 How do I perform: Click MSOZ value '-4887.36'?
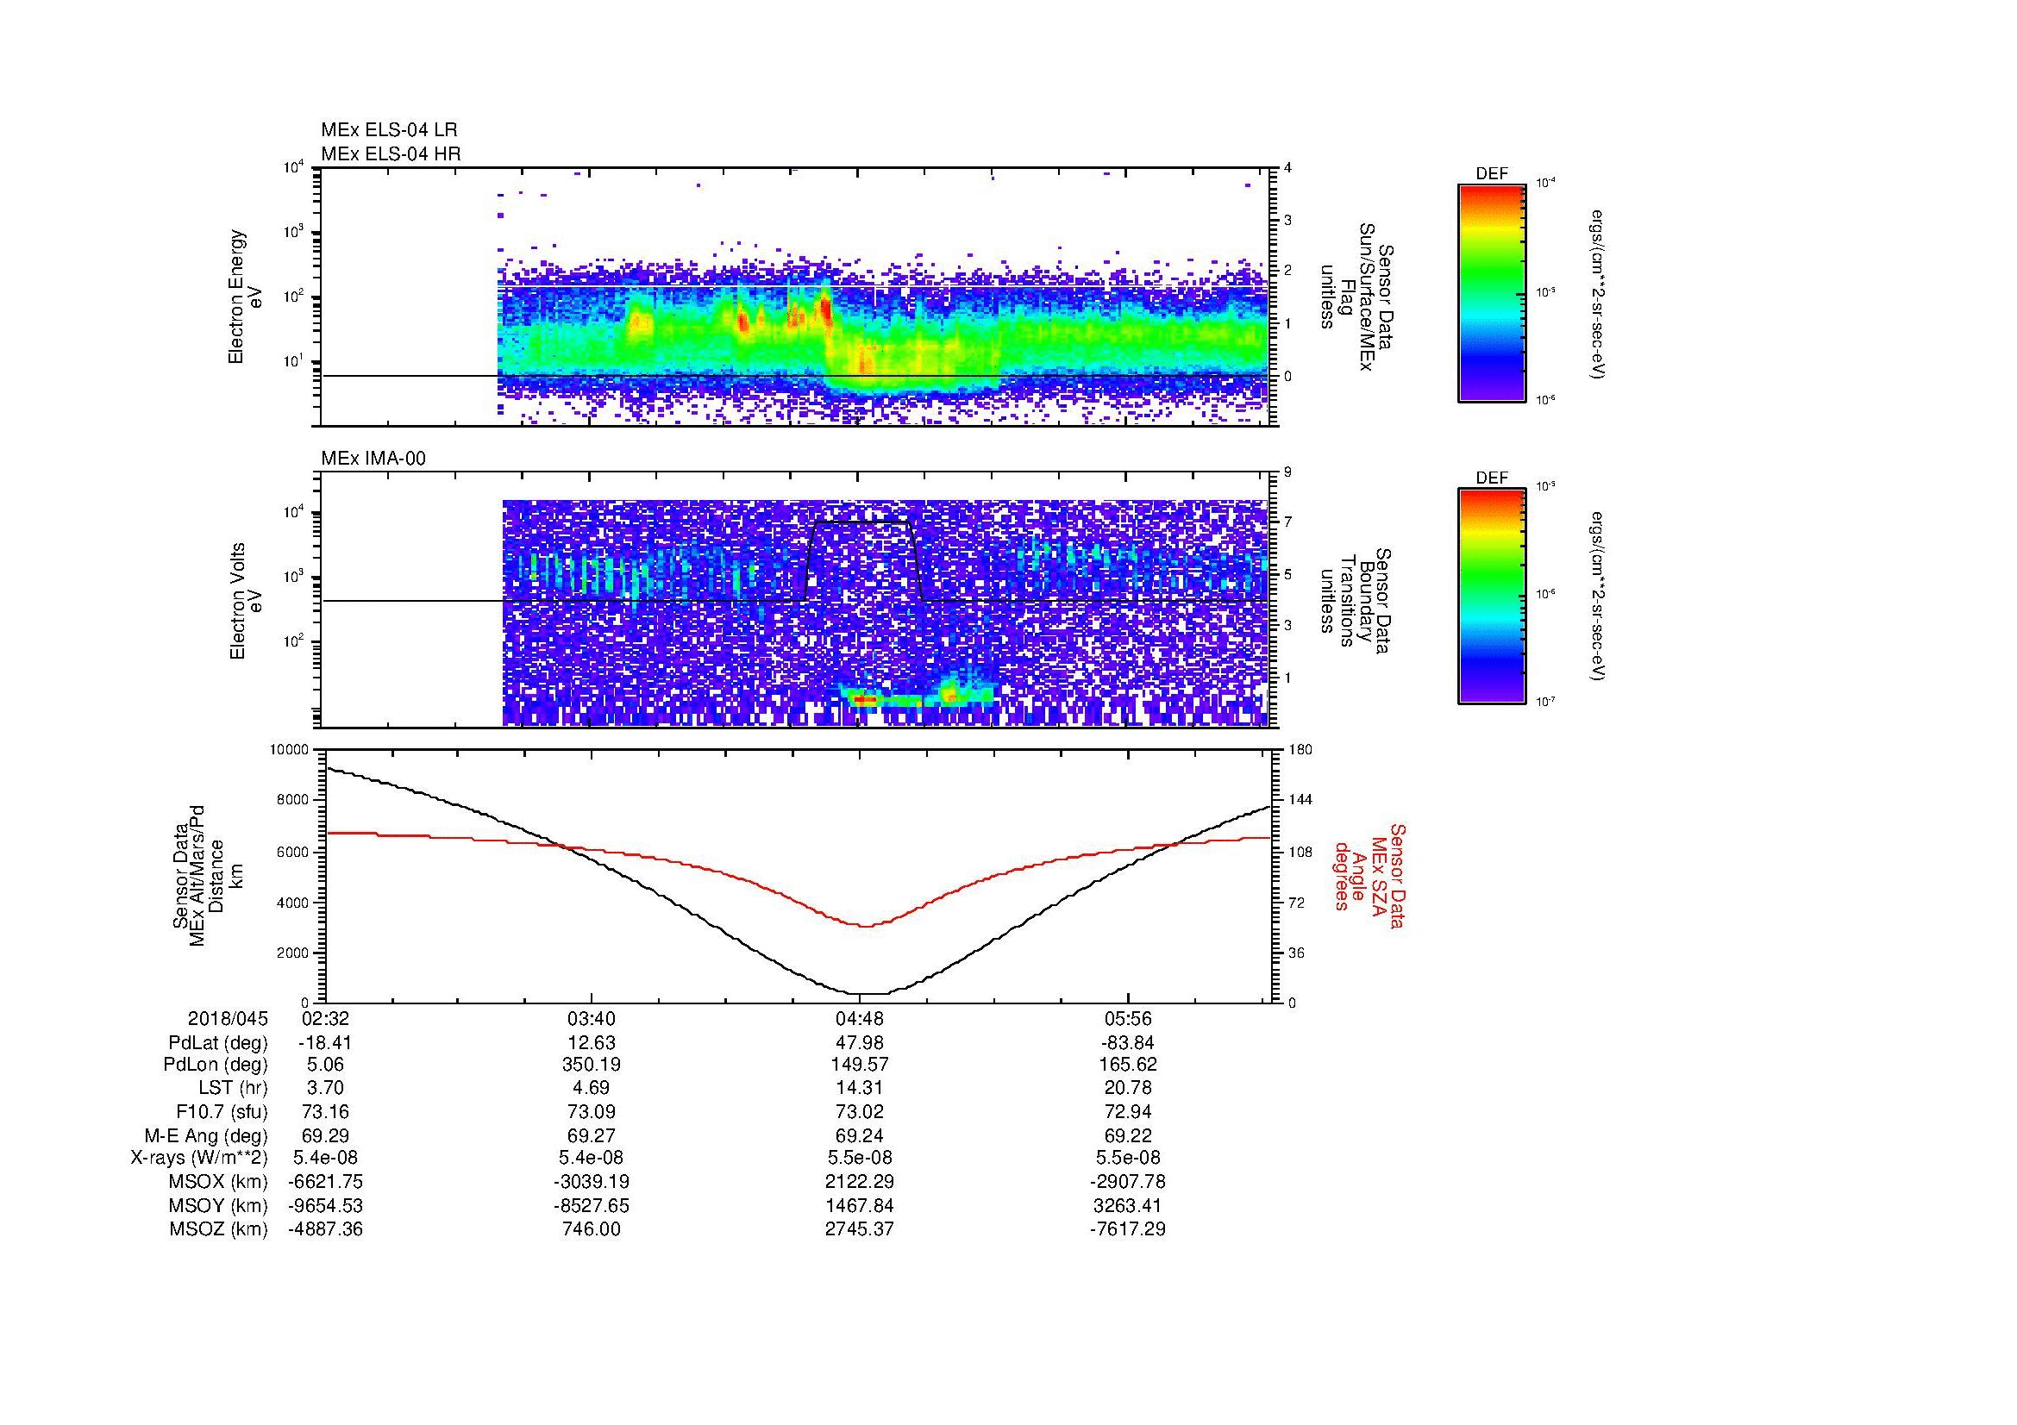(x=325, y=1229)
